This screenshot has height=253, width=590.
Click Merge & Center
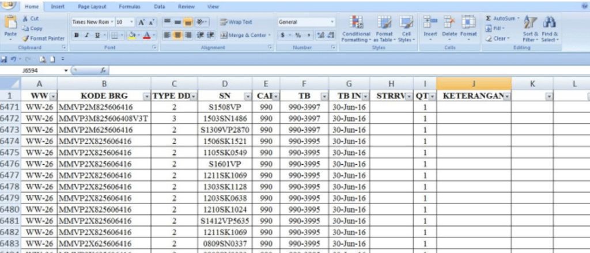[245, 35]
